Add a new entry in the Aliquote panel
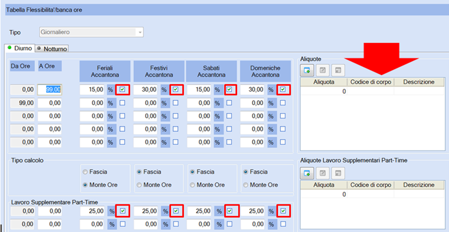 [x=307, y=70]
